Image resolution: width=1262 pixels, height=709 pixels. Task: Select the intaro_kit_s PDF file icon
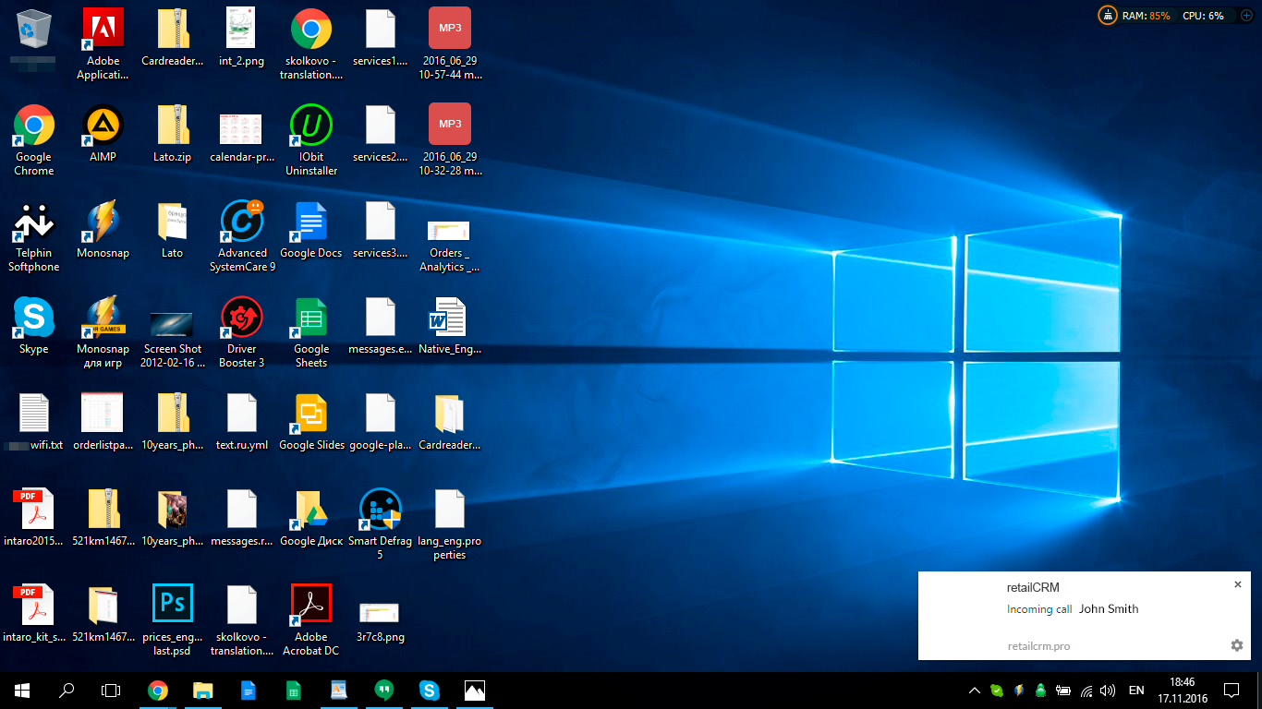coord(34,614)
